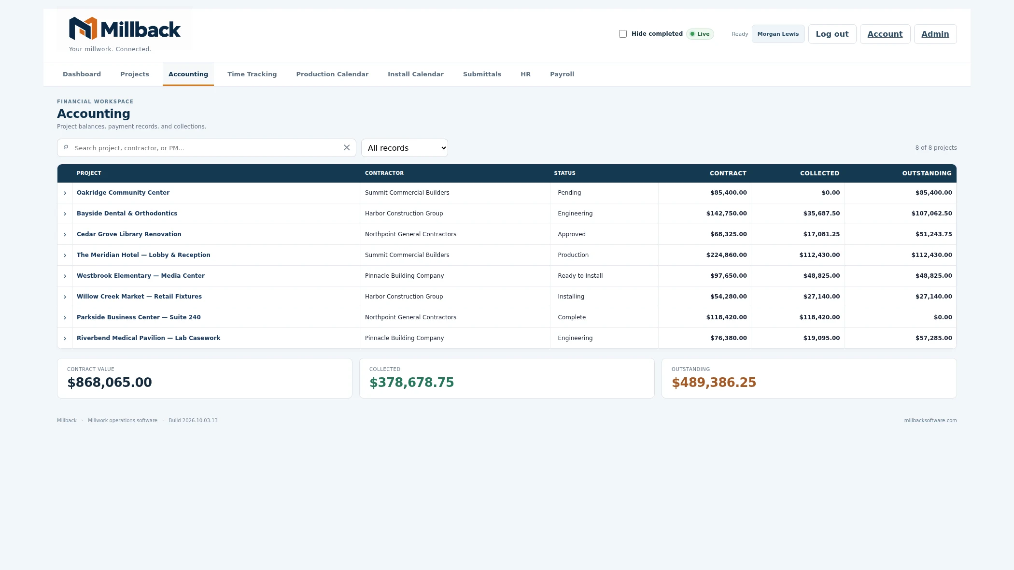Open Riverbend Medical Pavilion — Lab Casework
This screenshot has width=1014, height=570.
point(148,338)
